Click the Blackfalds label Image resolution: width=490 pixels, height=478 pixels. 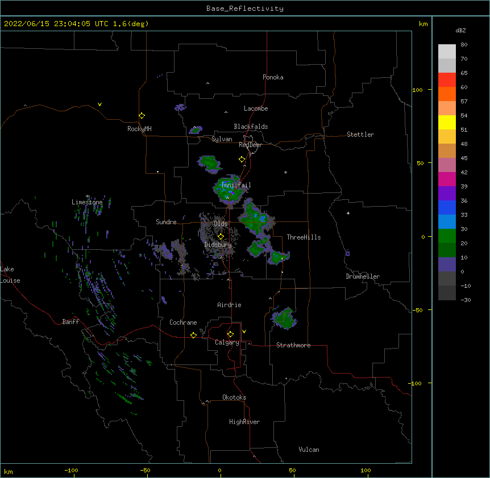pos(251,127)
